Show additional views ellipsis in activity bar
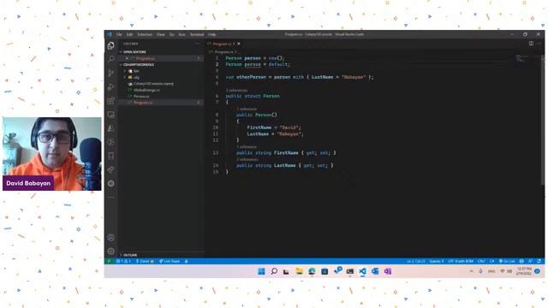 (111, 197)
